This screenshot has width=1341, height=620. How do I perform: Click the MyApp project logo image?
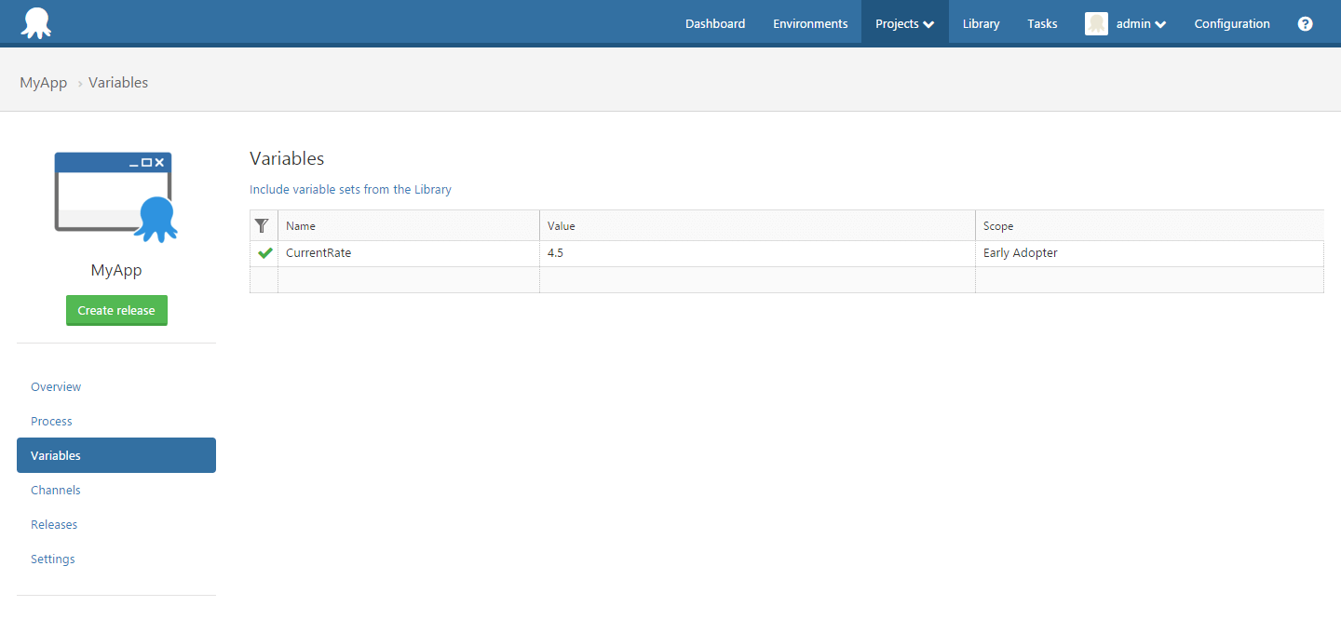click(x=115, y=197)
